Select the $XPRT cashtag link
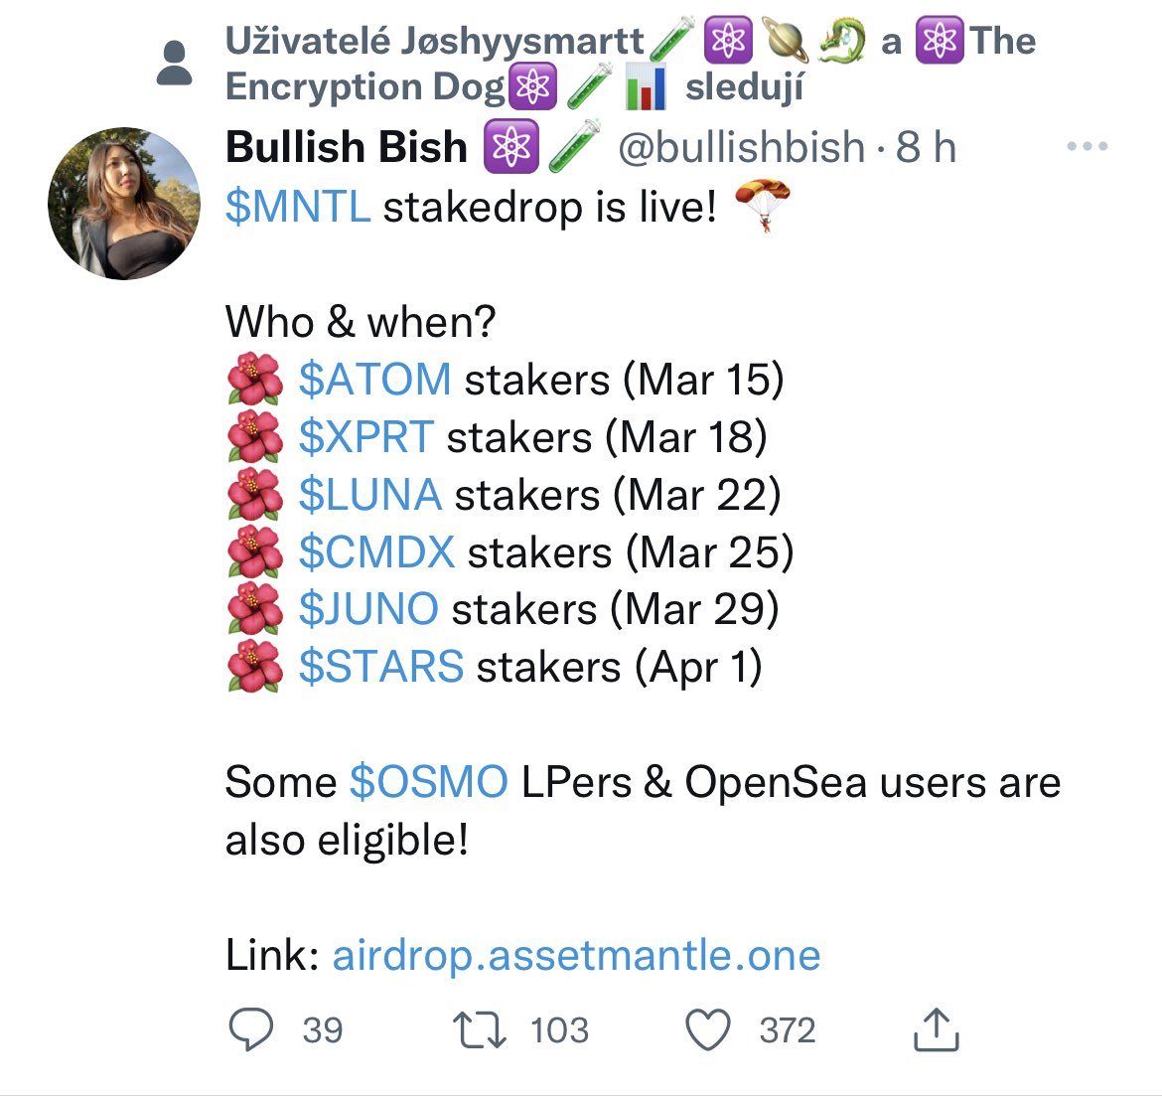This screenshot has height=1099, width=1162. click(x=365, y=437)
